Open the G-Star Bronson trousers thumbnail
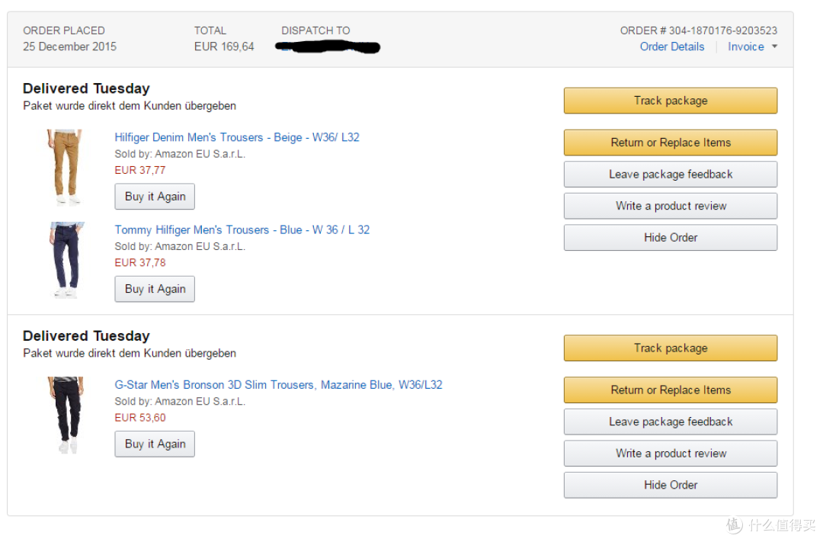This screenshot has width=823, height=542. pos(66,415)
